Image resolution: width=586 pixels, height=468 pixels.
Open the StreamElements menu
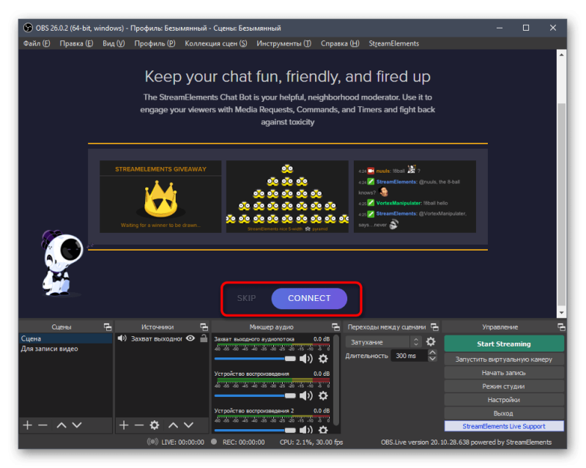tap(394, 43)
